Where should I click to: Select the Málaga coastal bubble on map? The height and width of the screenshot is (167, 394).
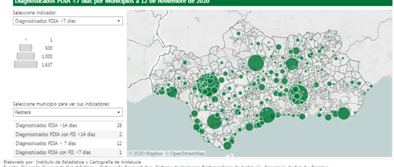[268, 115]
